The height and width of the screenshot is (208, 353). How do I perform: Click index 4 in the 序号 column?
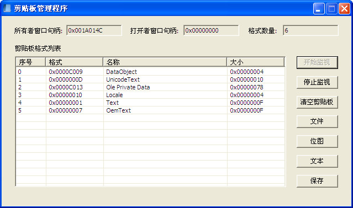point(20,103)
